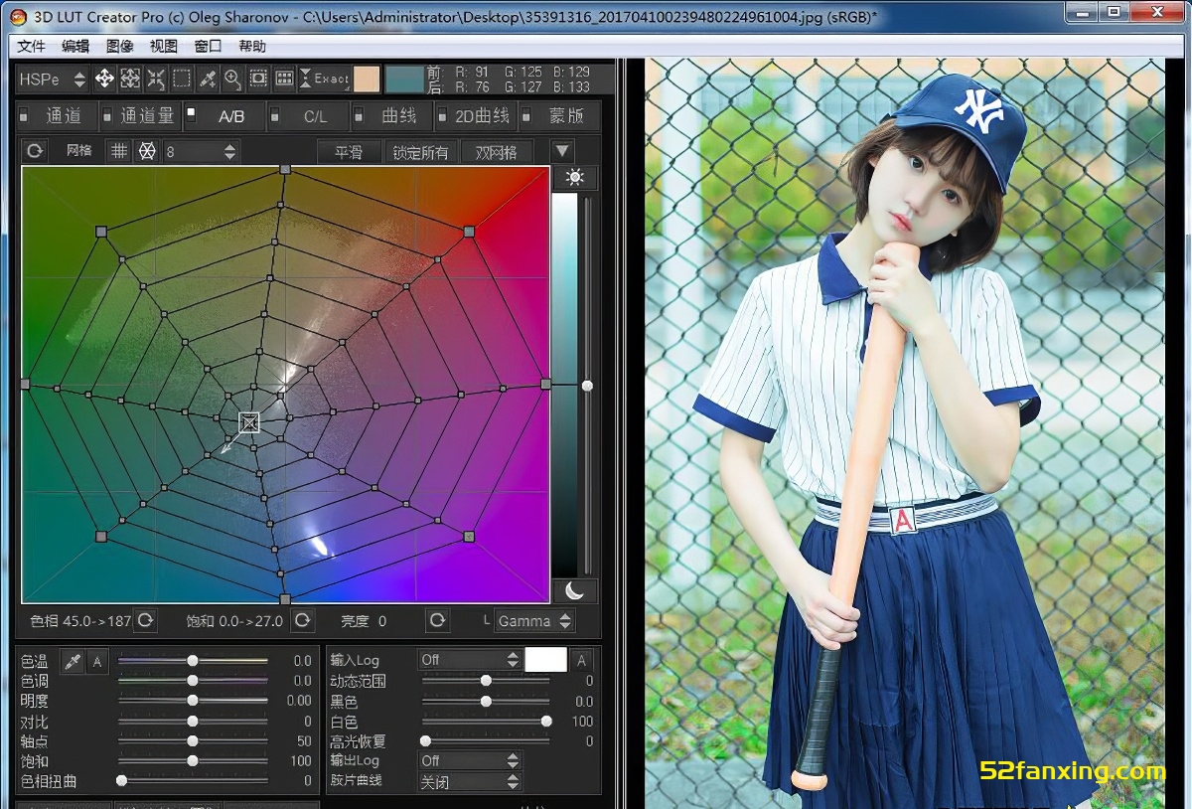Open the triangle options menu near 双网格

pos(562,151)
